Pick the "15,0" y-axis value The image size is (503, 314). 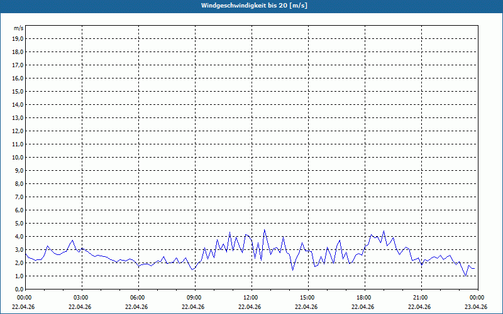18,91
